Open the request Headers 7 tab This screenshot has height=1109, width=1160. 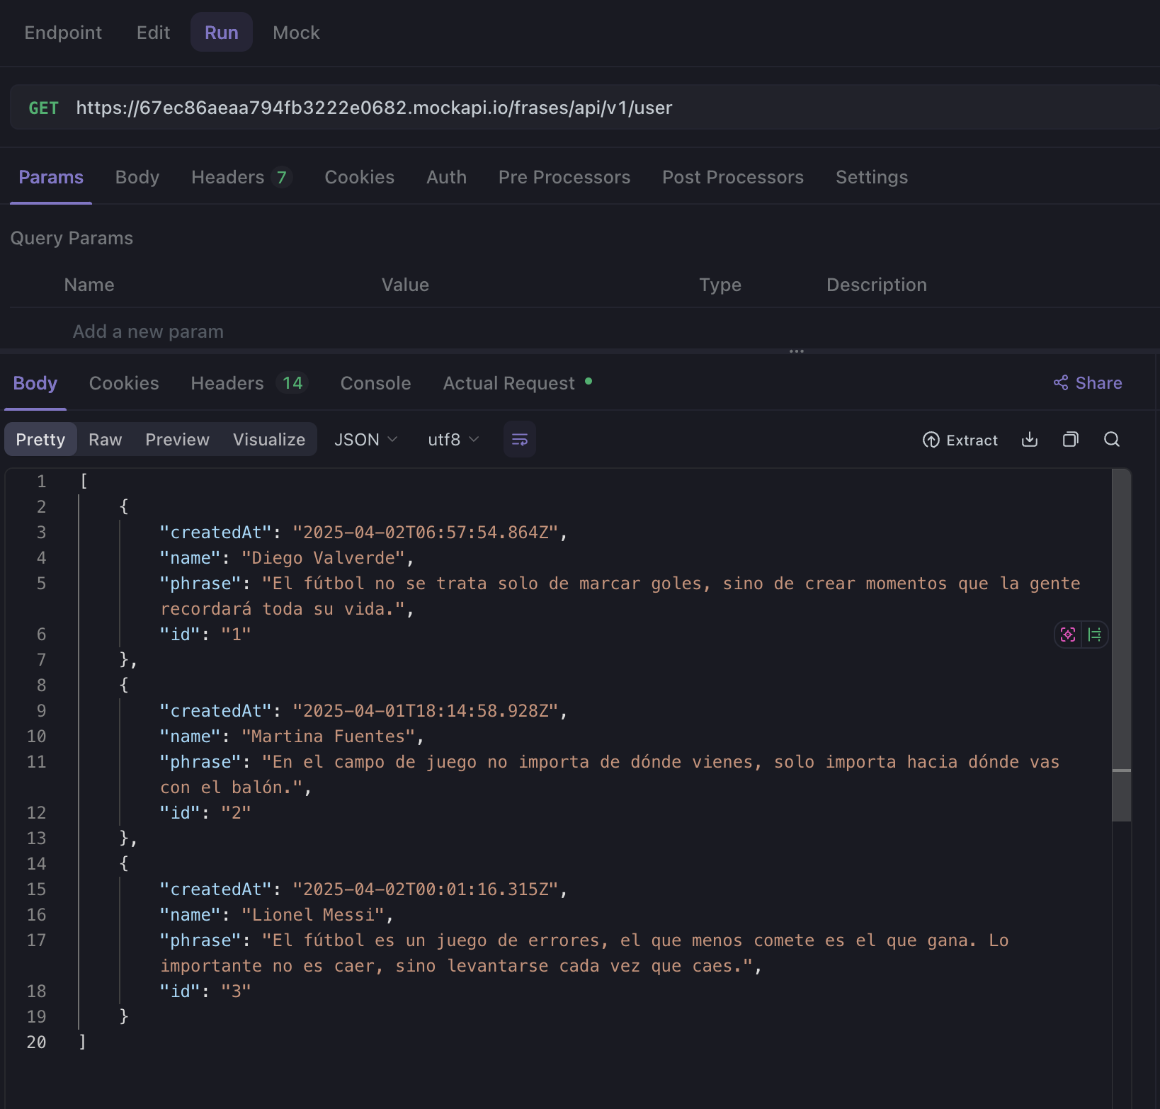click(241, 178)
